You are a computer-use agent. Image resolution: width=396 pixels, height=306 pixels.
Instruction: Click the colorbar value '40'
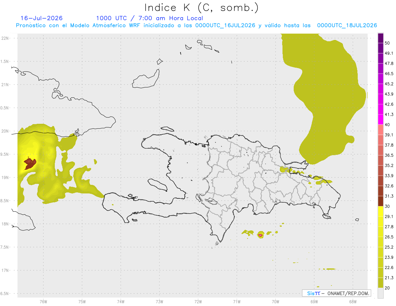388,125
